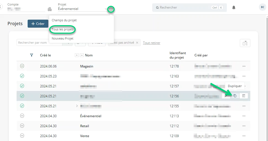Open the three-dot menu for Retail

pyautogui.click(x=244, y=126)
